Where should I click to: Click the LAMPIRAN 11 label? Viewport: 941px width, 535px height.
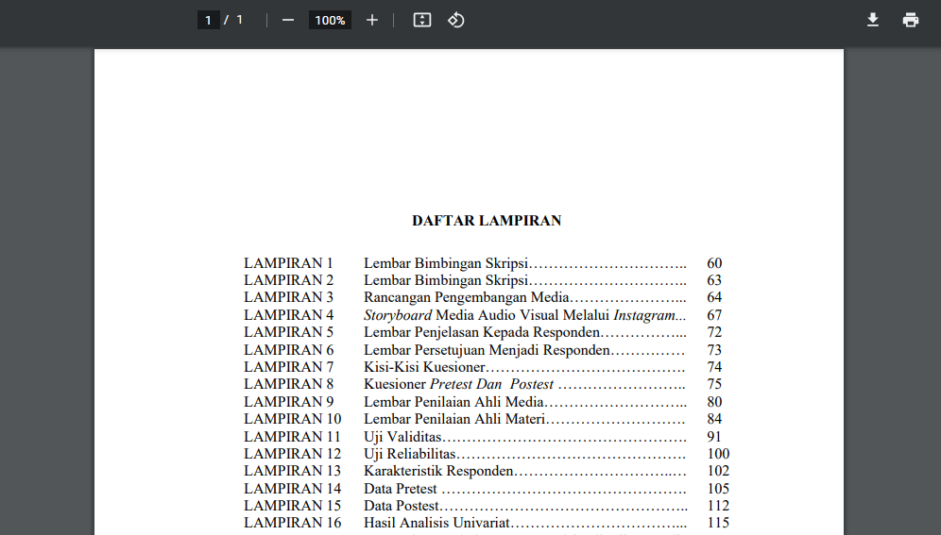click(292, 436)
